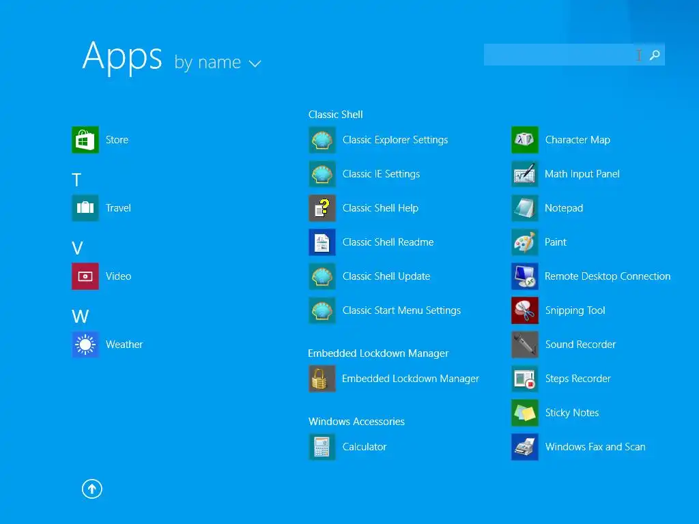The image size is (699, 524).
Task: Open the Video app icon
Action: [x=85, y=276]
